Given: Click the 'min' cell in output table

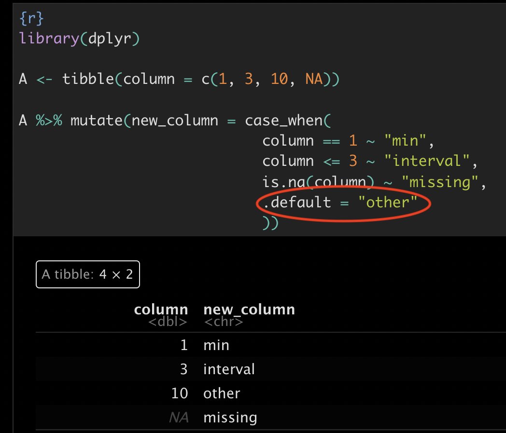Looking at the screenshot, I should (216, 345).
